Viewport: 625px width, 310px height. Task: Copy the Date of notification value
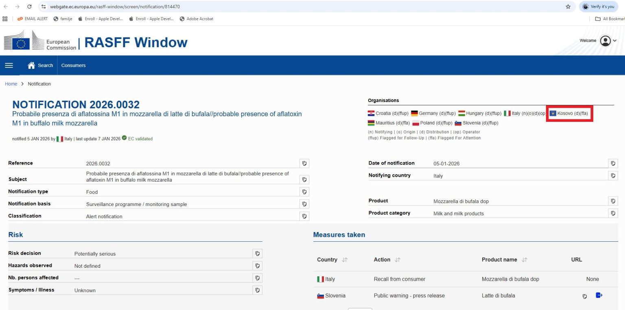(613, 163)
